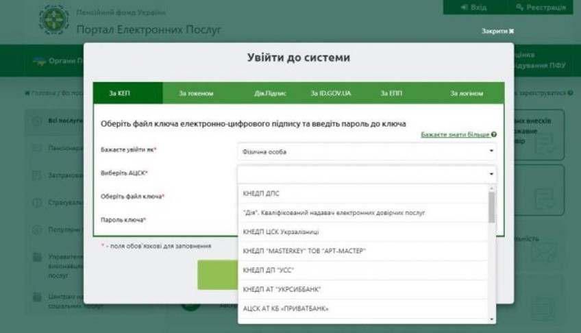The image size is (581, 333).
Task: Open the Бажаєте знати більше link
Action: click(x=455, y=135)
